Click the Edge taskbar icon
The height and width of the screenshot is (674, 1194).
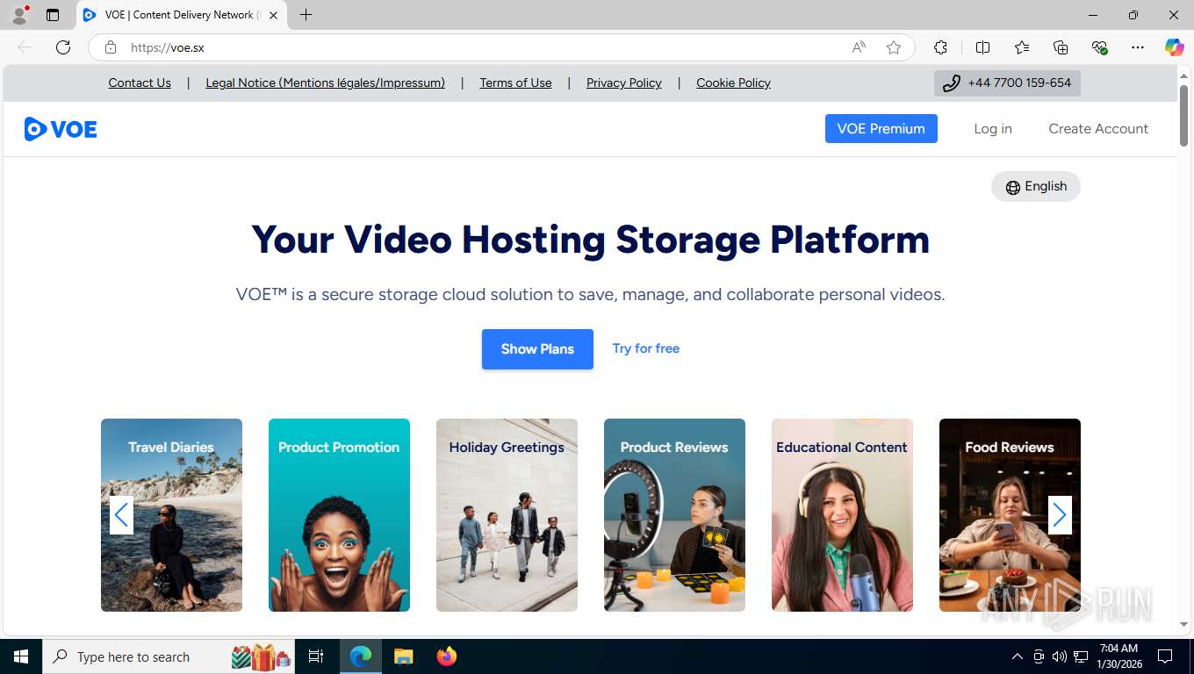tap(361, 656)
